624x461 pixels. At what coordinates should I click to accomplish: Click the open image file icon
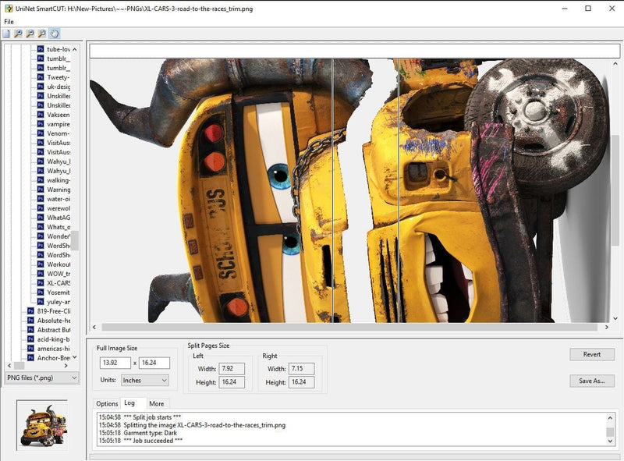pos(6,34)
